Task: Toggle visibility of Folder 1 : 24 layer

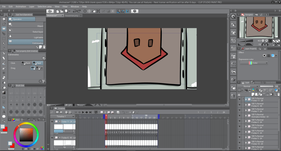Action: 239,126
